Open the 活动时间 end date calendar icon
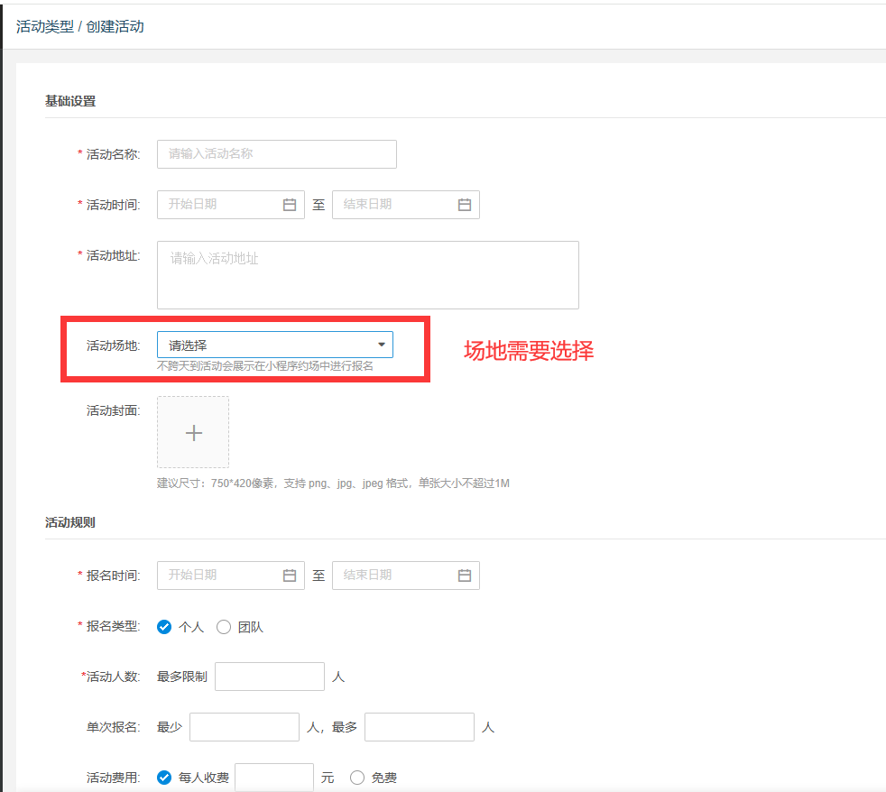 click(466, 204)
